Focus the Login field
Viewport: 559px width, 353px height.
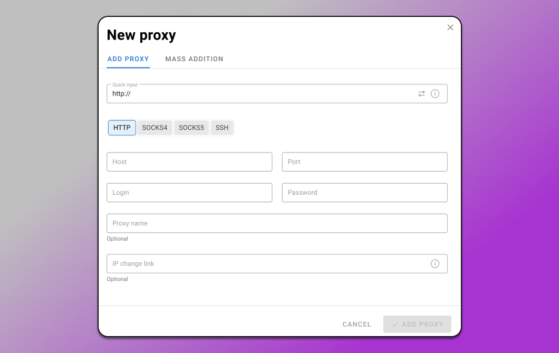[x=189, y=193]
